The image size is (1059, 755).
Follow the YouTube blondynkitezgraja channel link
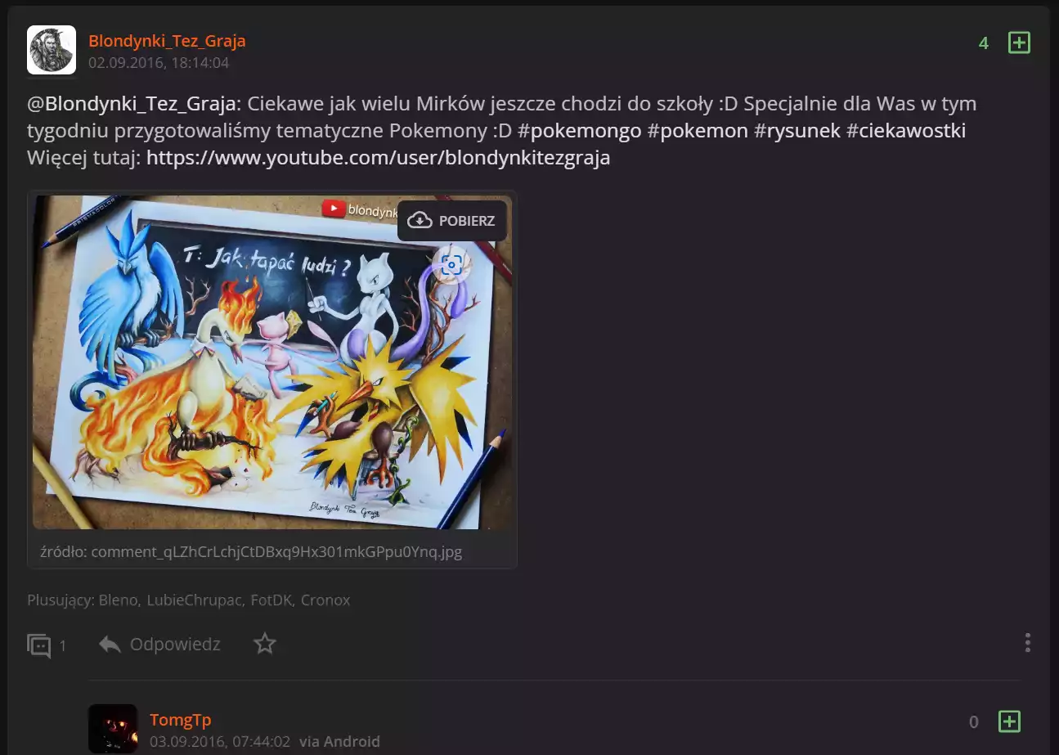tap(379, 158)
